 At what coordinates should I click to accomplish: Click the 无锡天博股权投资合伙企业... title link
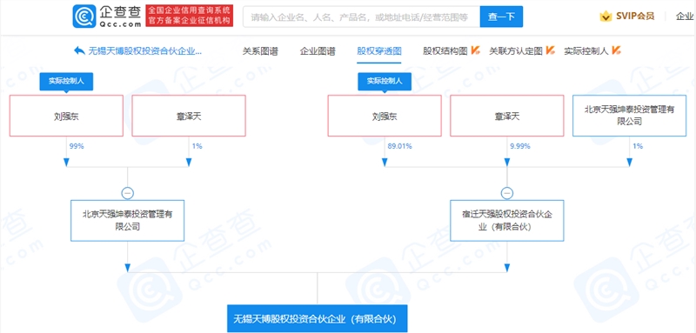click(x=145, y=51)
